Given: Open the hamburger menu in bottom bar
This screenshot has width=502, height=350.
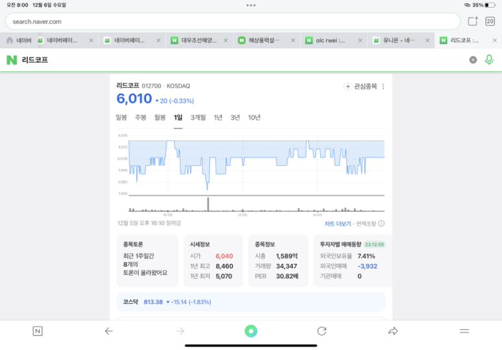Looking at the screenshot, I should click(464, 331).
